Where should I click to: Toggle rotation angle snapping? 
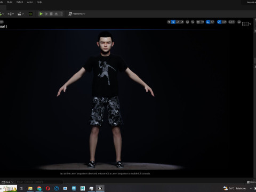pyautogui.click(x=208, y=22)
